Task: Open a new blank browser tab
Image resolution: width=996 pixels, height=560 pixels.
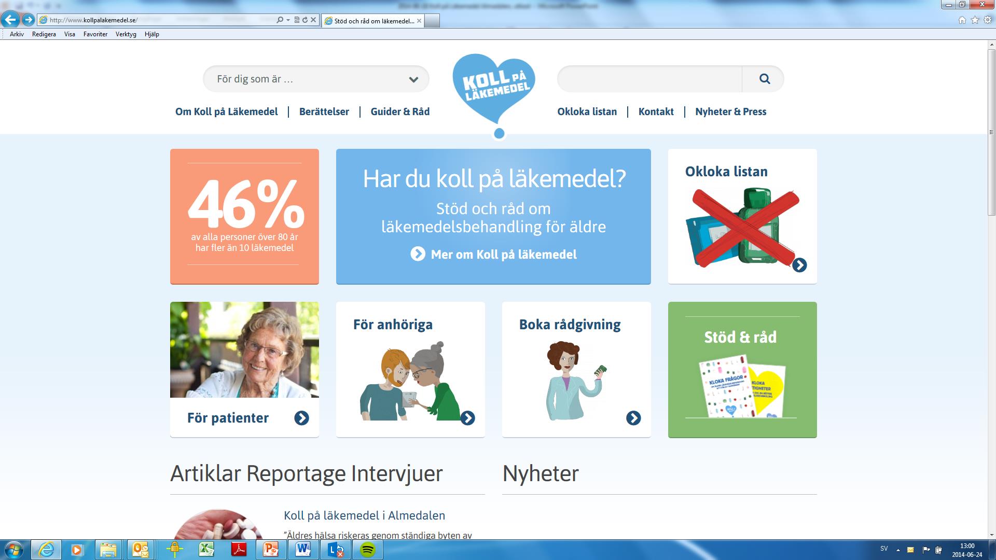Action: (x=432, y=21)
